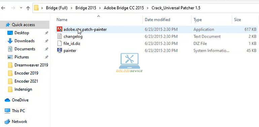Viewport: 259px width, 127px height.
Task: Click the Forward navigation arrow
Action: tap(13, 8)
